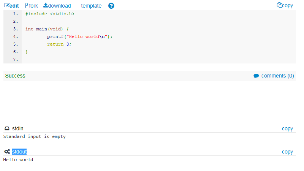Click the download arrow icon

tap(46, 6)
